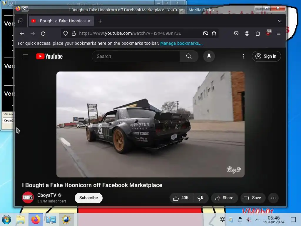Screen dimensions: 301x226
Task: Open File Explorer from taskbar
Action: [21, 220]
